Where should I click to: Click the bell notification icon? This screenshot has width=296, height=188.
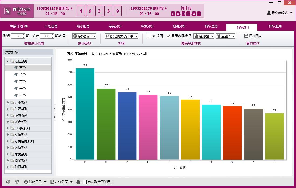(78, 182)
